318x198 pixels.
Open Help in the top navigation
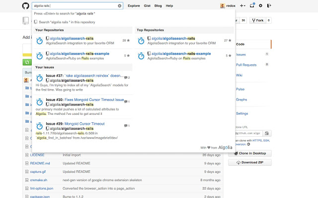tap(169, 6)
